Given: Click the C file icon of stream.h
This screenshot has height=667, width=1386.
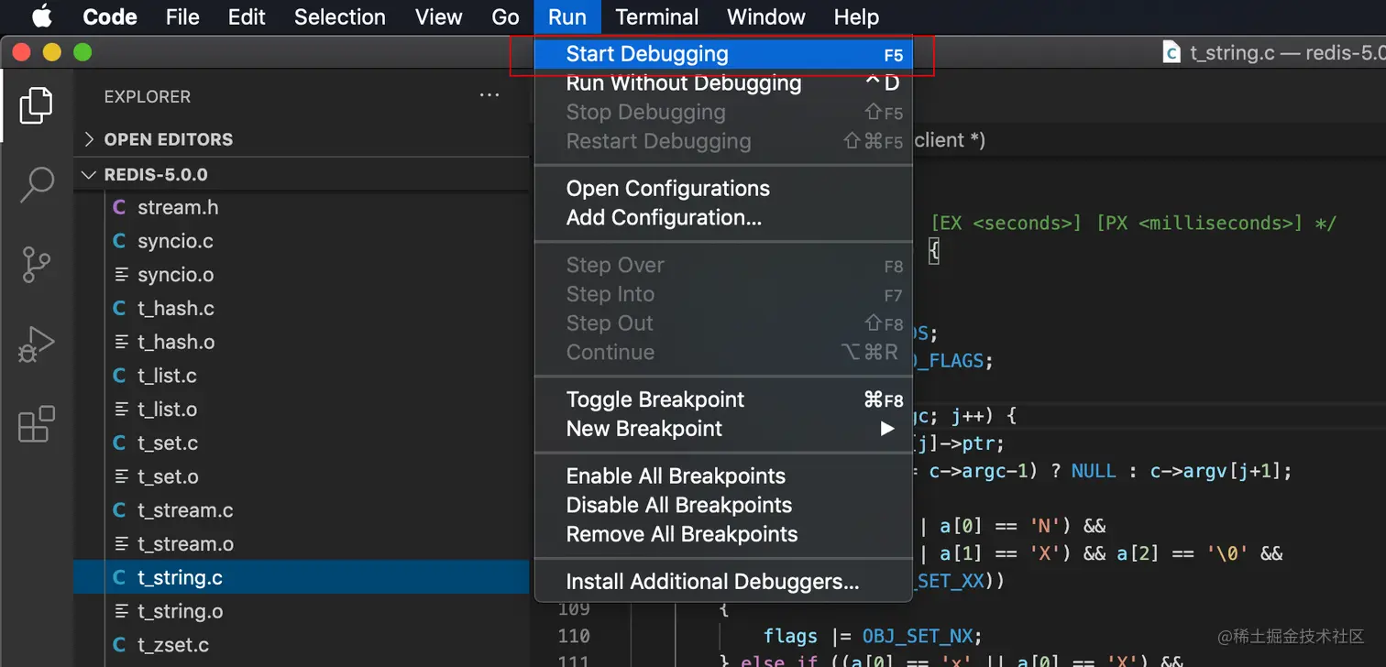Looking at the screenshot, I should pyautogui.click(x=119, y=207).
